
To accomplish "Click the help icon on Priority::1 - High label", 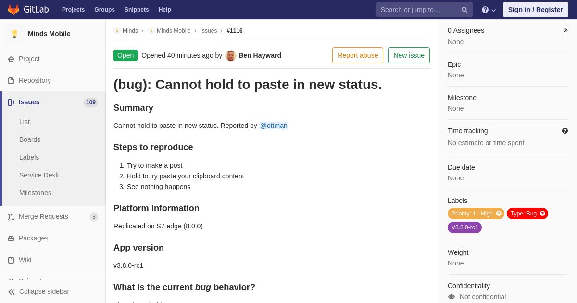I will pyautogui.click(x=499, y=214).
